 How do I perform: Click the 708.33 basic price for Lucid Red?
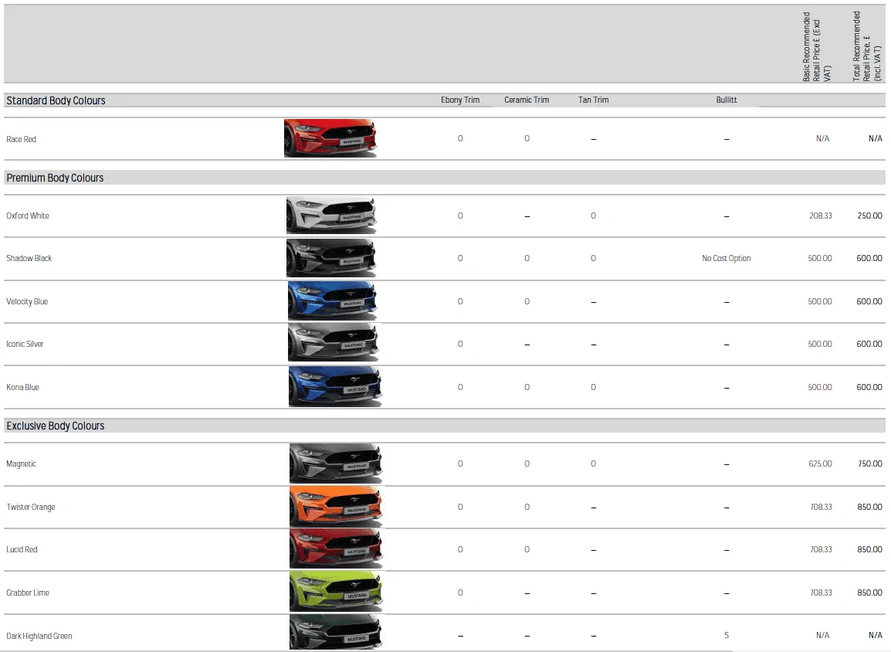[x=821, y=550]
